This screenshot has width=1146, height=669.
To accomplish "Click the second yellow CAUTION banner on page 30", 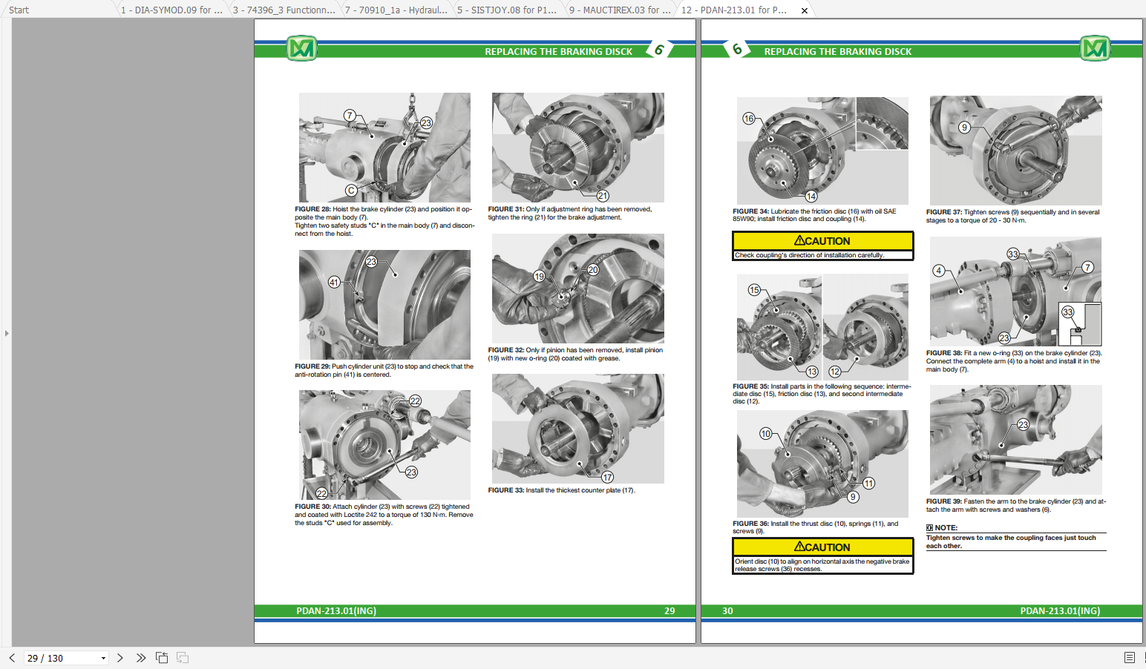I will coord(822,547).
